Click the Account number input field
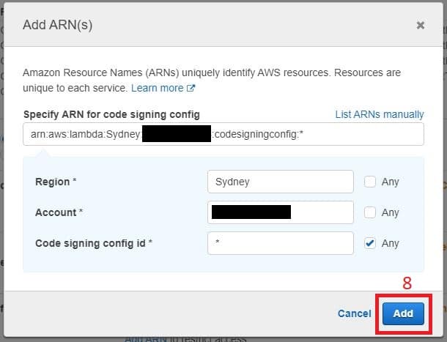Screen dimensions: 447x342 coord(281,212)
